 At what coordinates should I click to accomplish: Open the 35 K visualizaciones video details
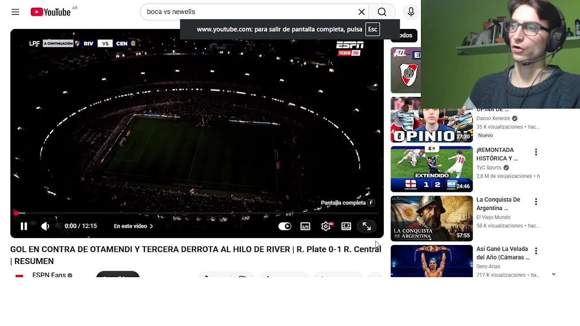[508, 127]
